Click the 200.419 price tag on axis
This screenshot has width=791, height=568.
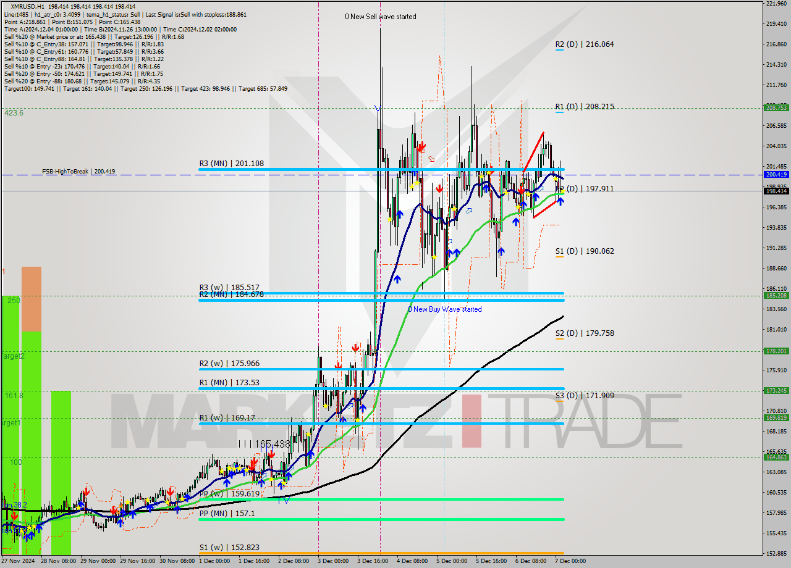coord(776,175)
